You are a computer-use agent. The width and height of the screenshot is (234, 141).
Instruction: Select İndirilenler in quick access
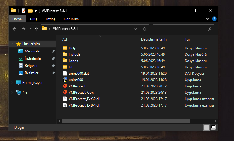click(33, 58)
